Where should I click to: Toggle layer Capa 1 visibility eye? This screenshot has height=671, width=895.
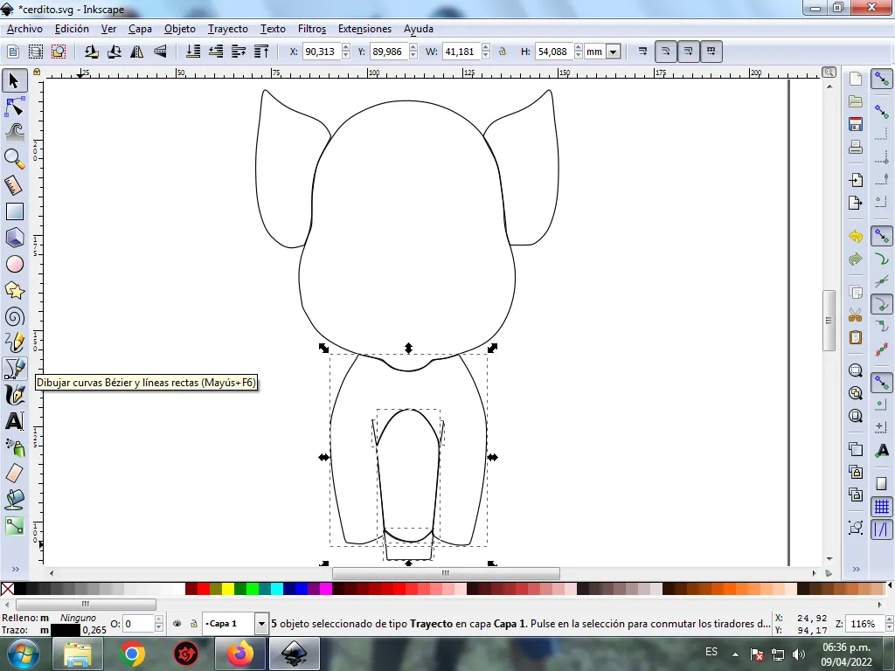click(177, 624)
